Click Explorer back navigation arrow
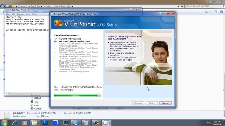 [x=2, y=6]
